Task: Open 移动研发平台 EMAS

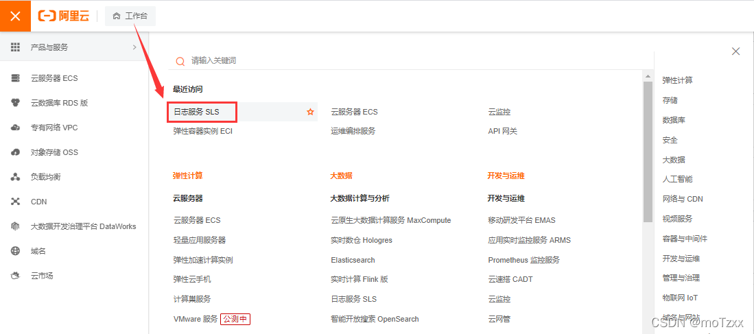Action: tap(521, 220)
